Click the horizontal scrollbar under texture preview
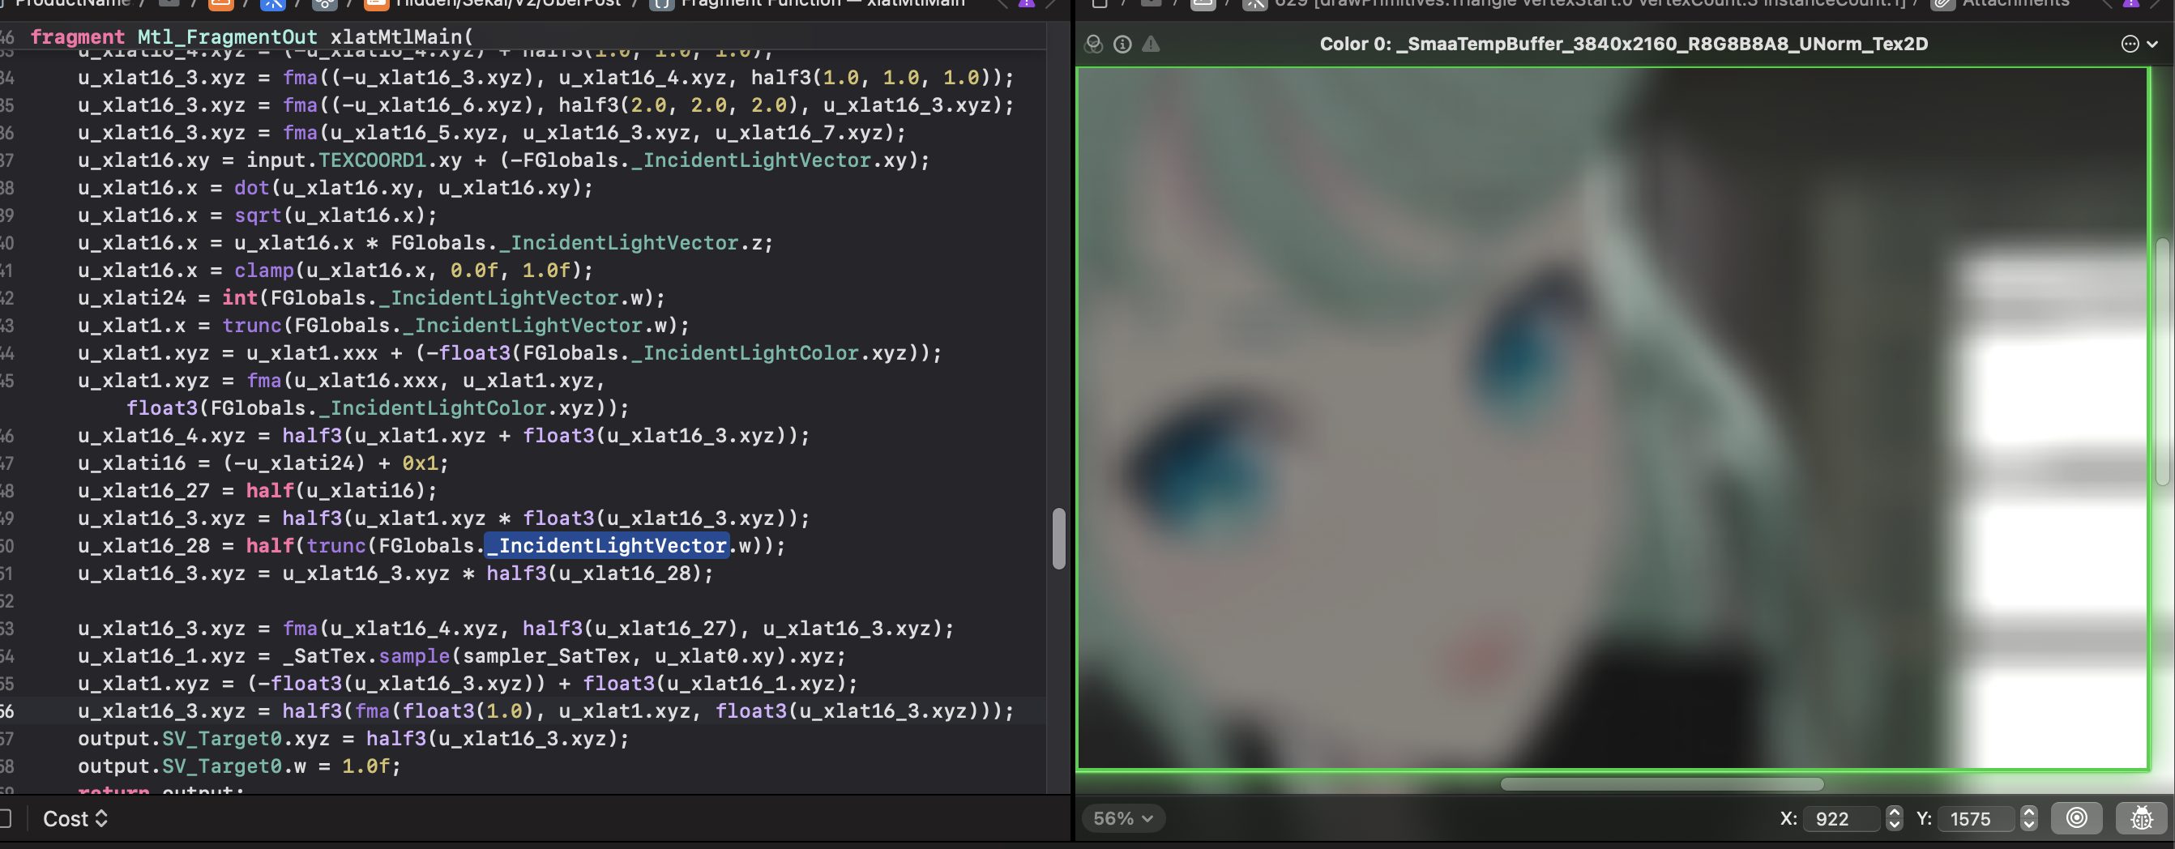 1660,784
